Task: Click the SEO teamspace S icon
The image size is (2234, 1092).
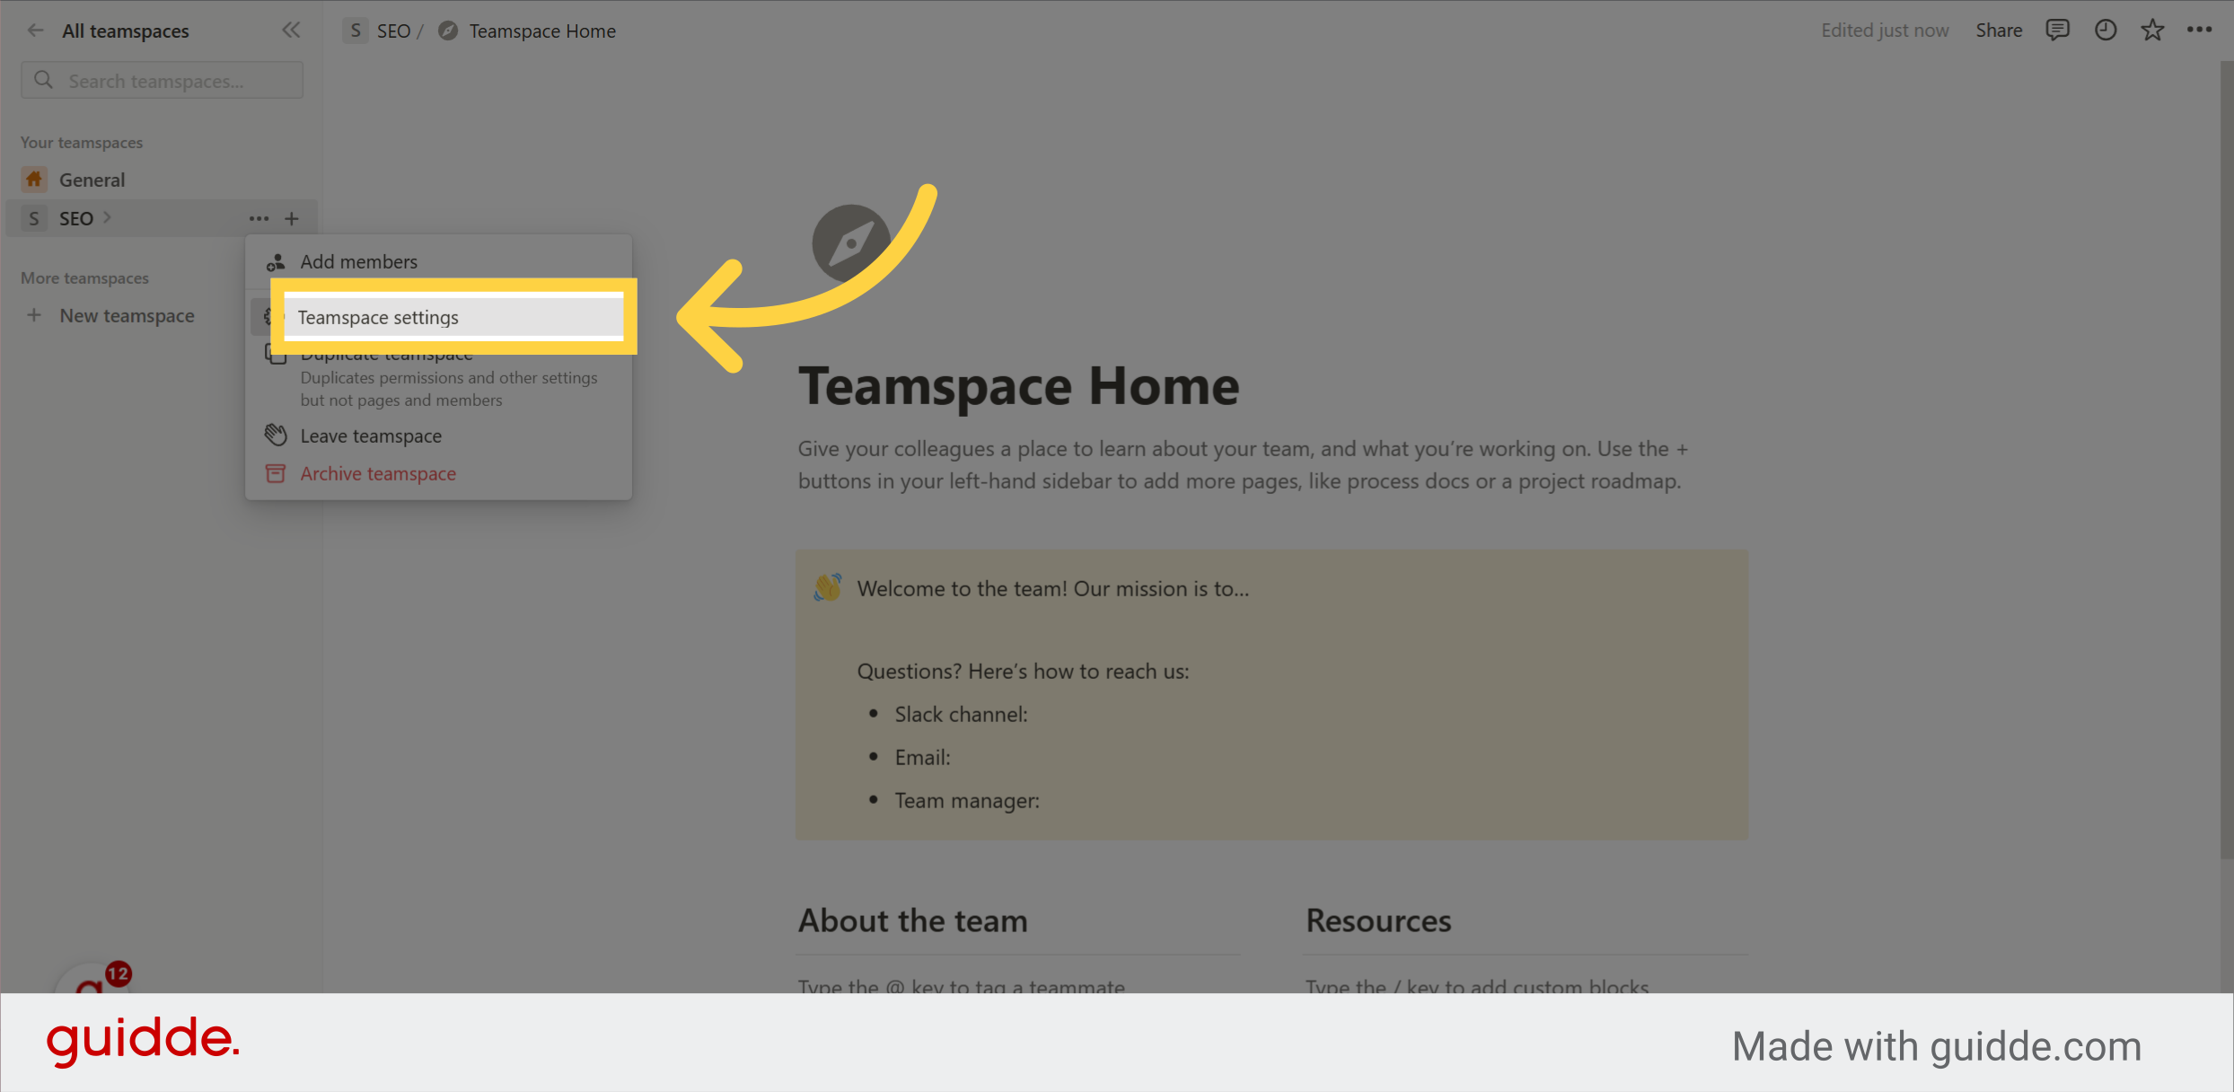Action: pos(33,218)
